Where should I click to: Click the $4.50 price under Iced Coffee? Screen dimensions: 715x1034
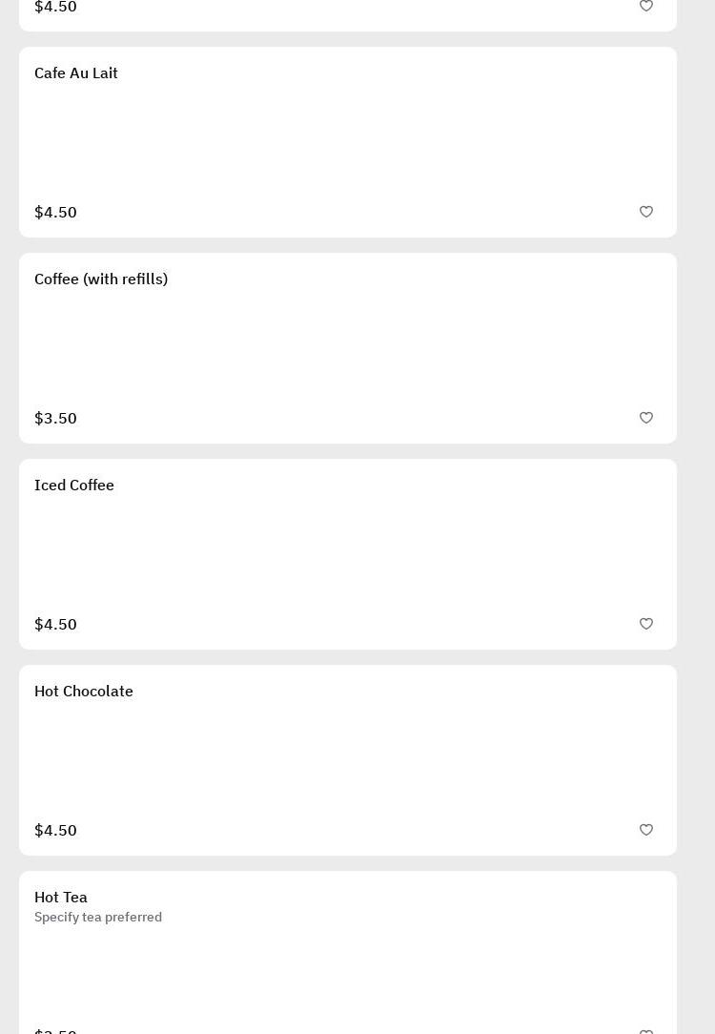coord(55,625)
